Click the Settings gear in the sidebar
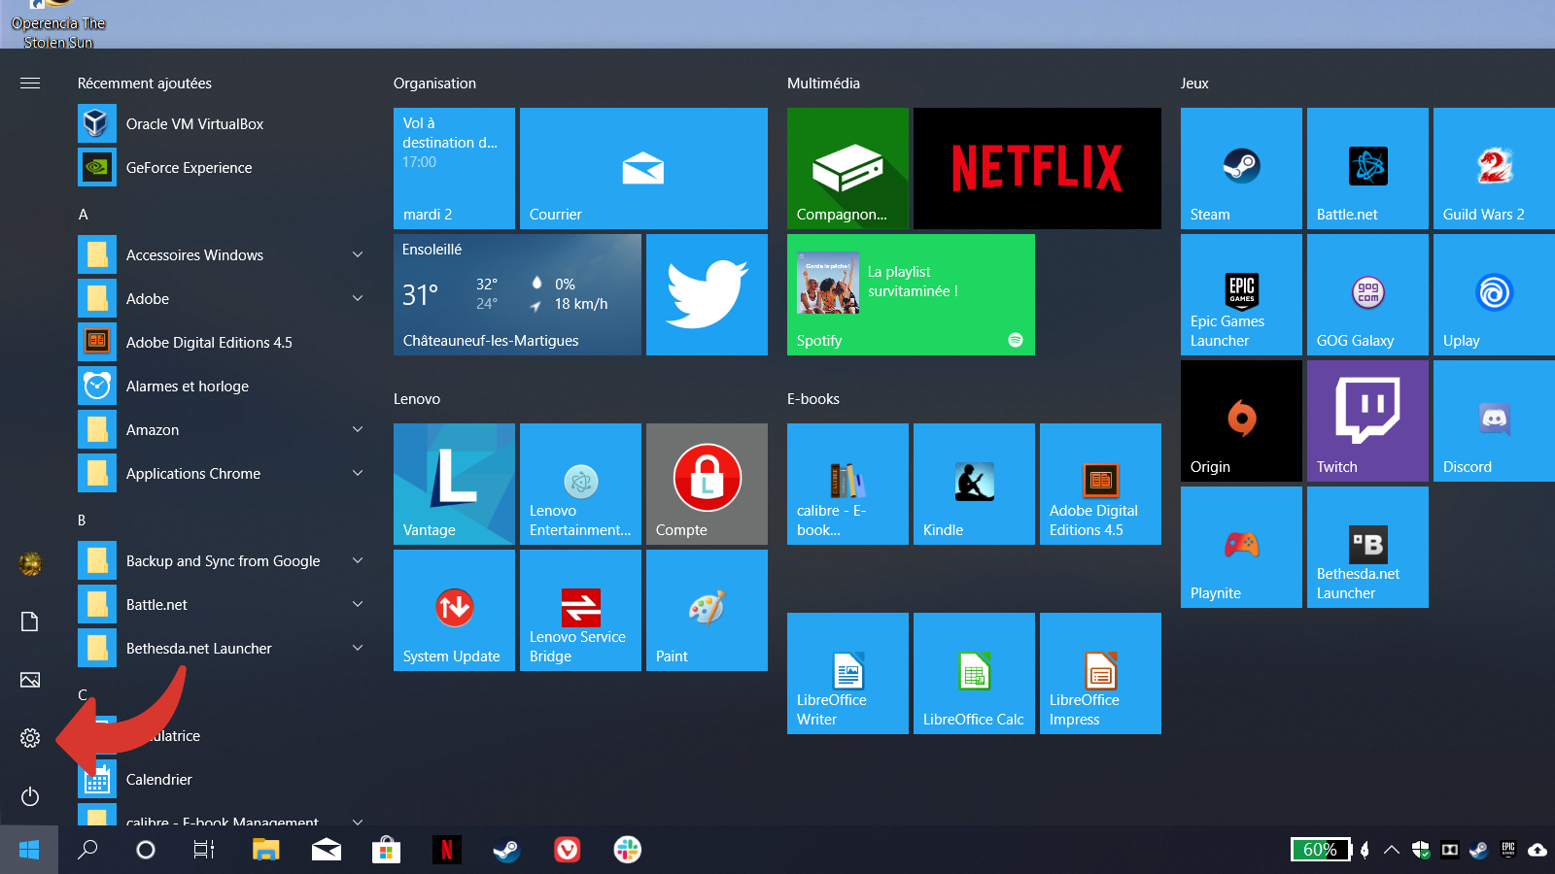This screenshot has height=874, width=1555. tap(30, 738)
